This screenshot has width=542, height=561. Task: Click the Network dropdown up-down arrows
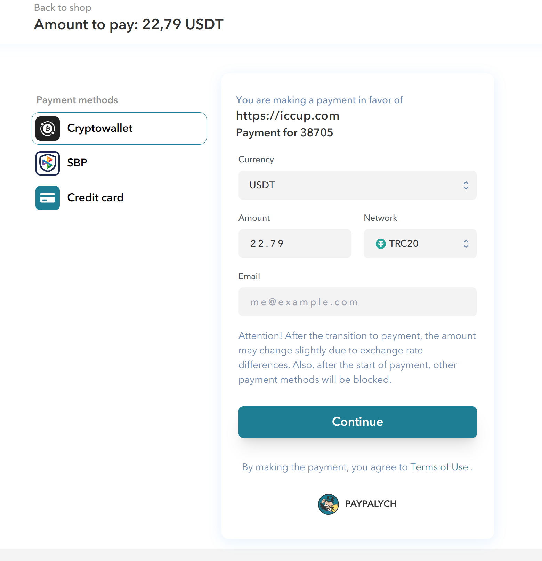(x=466, y=244)
